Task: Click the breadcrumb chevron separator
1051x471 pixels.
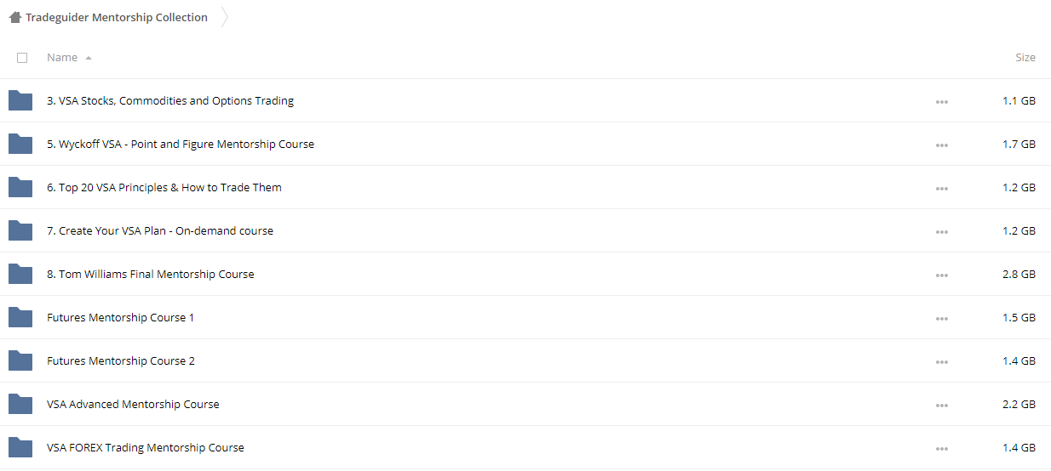Action: [x=225, y=17]
